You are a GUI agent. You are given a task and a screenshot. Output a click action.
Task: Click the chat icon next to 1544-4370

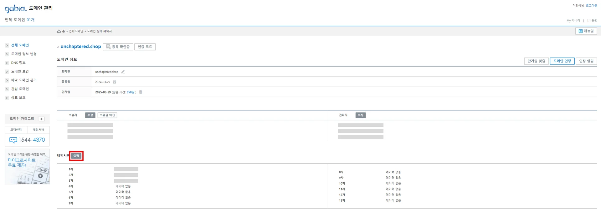click(x=13, y=140)
